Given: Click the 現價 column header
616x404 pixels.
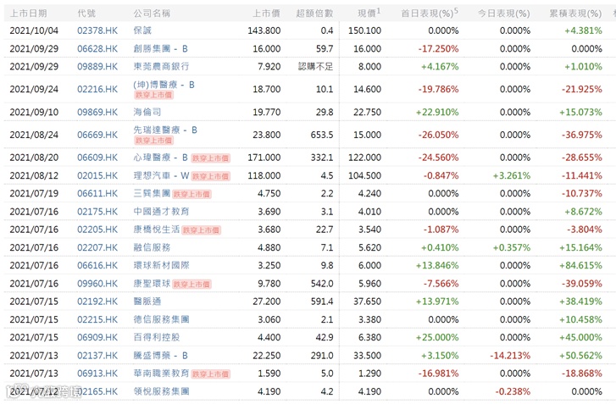Looking at the screenshot, I should coord(369,13).
